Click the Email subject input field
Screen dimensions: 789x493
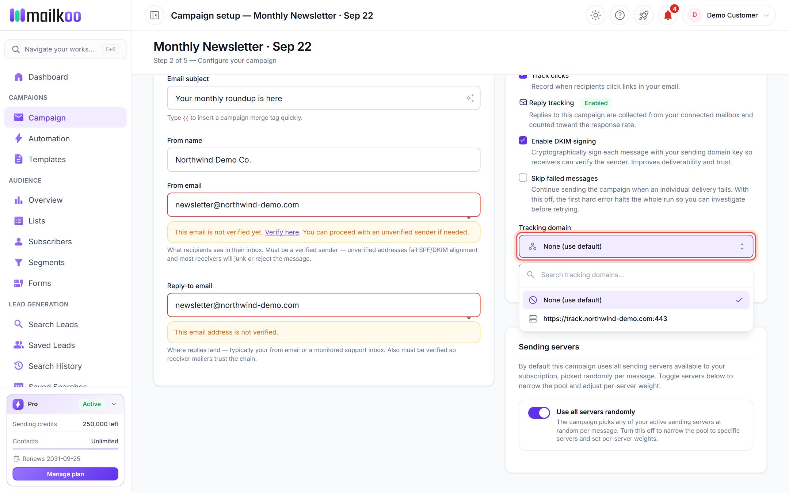click(323, 98)
